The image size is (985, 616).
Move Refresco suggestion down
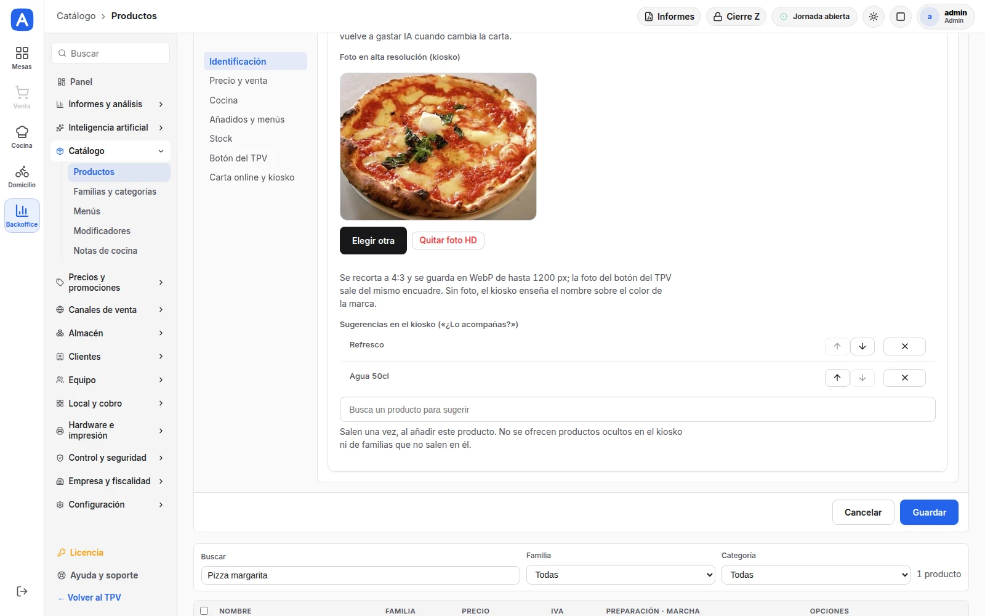[x=862, y=346]
